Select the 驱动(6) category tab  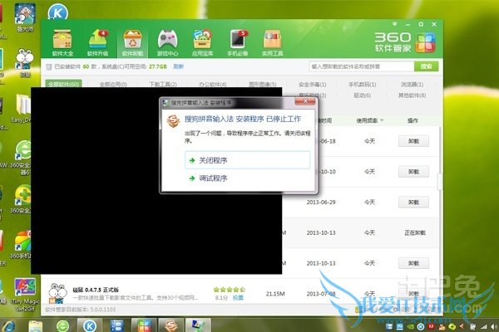pos(362,95)
